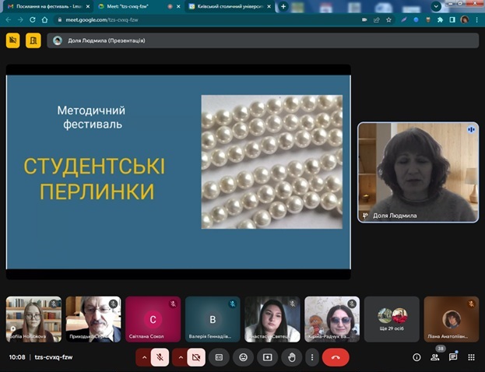The height and width of the screenshot is (372, 485).
Task: Start presenting your screen
Action: click(x=267, y=357)
